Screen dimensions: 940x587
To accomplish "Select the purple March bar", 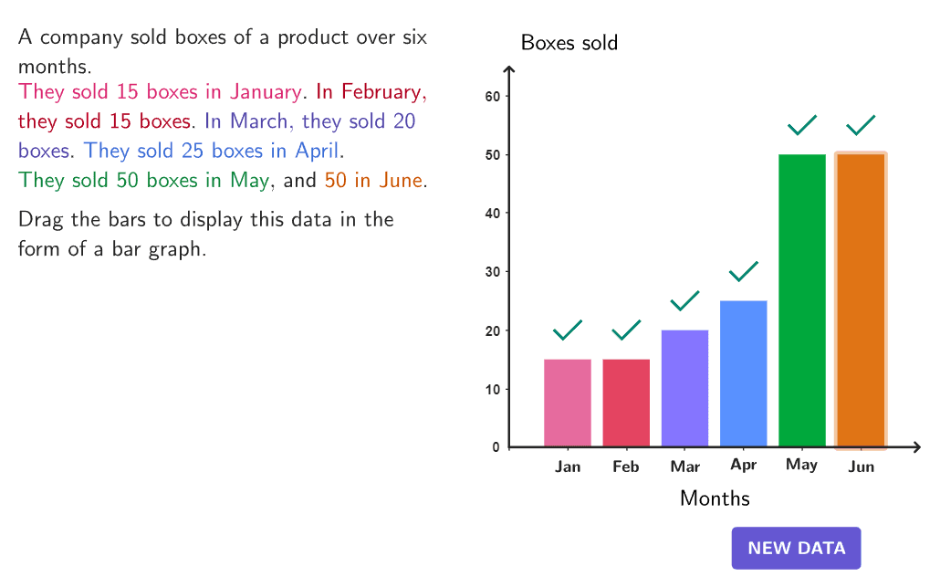I will tap(684, 388).
